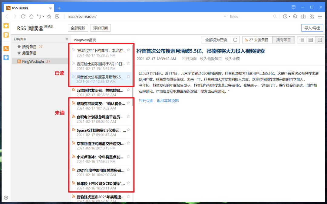Open article 台积电计划紧急调度千名员
327x204 pixels.
[100, 117]
